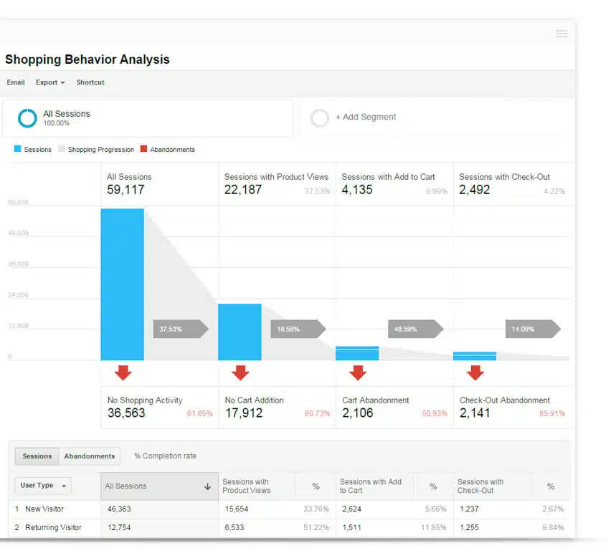616x553 pixels.
Task: Click the All Sessions blue bar
Action: 122,284
